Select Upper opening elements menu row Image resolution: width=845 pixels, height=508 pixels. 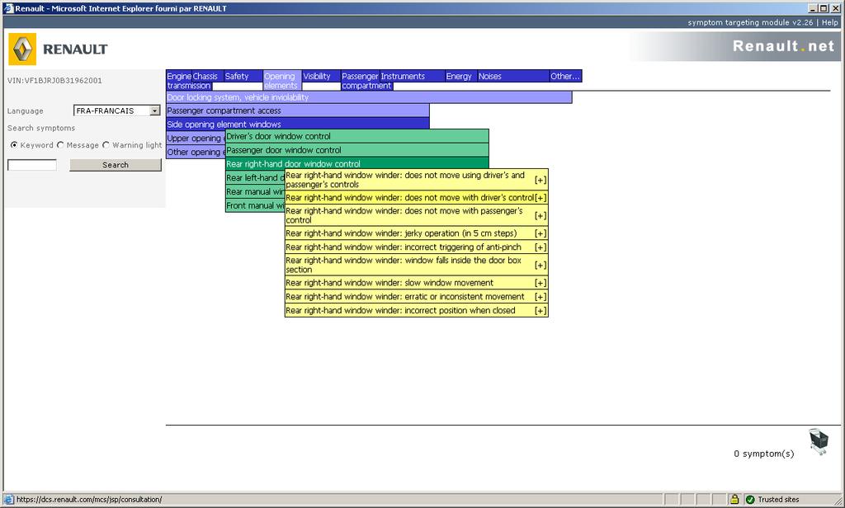(x=196, y=138)
